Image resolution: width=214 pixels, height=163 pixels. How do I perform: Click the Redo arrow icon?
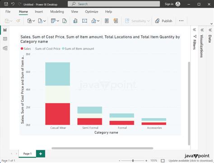(19, 4)
